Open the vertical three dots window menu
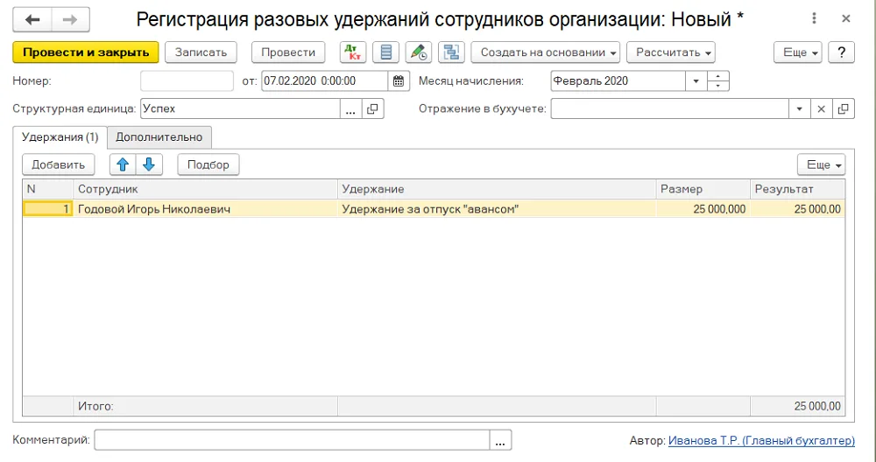This screenshot has width=876, height=462. click(x=814, y=18)
